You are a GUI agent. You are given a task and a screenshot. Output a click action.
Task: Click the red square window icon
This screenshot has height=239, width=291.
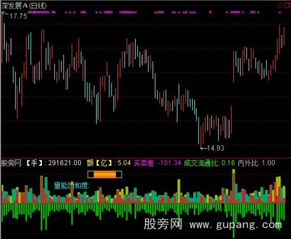(x=288, y=5)
